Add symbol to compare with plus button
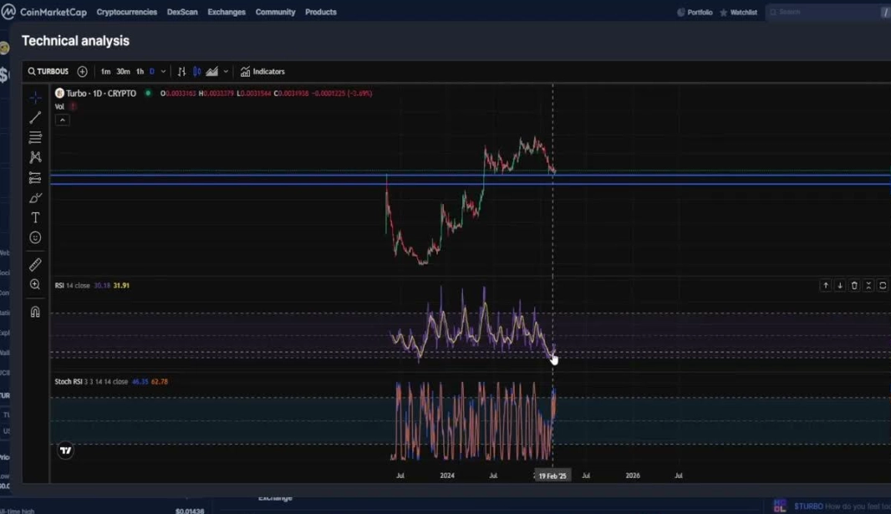Screen dimensions: 891x514 coord(82,71)
